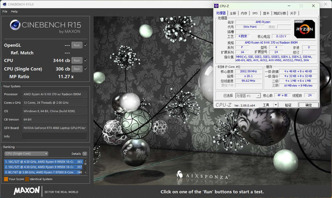Click the thread count 24 field
The height and width of the screenshot is (198, 332).
pyautogui.click(x=310, y=95)
